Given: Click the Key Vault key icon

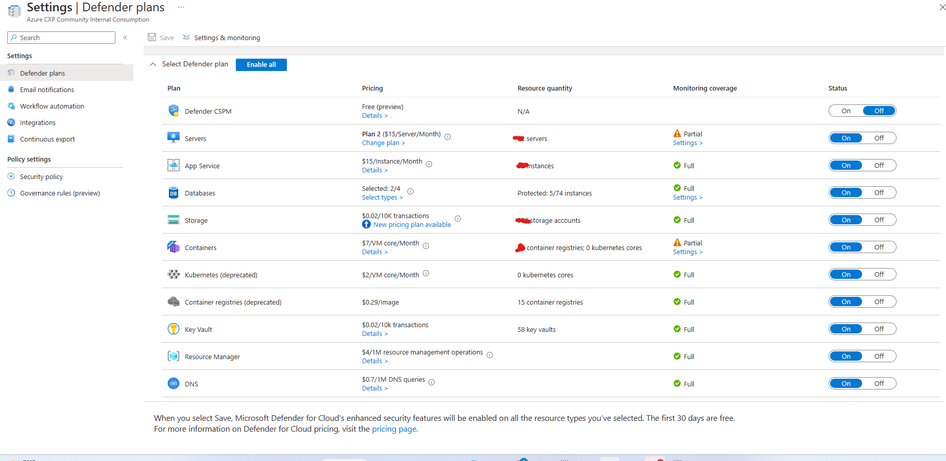Looking at the screenshot, I should coord(174,329).
